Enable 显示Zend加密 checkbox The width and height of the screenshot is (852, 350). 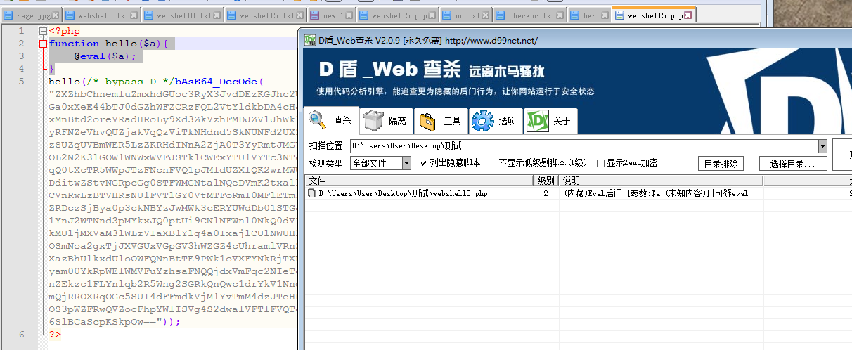click(x=600, y=163)
